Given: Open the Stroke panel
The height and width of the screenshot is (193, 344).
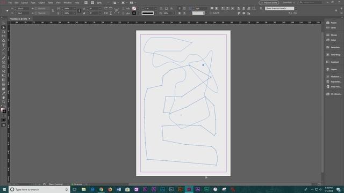Looking at the screenshot, I should point(332,35).
